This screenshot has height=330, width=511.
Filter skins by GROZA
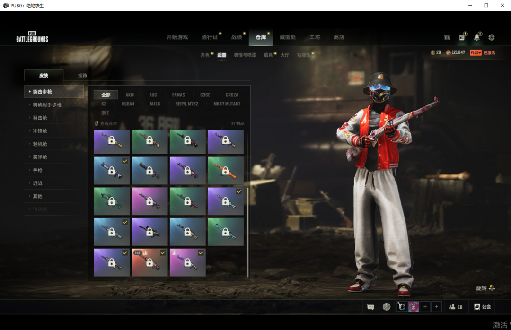[x=232, y=95]
